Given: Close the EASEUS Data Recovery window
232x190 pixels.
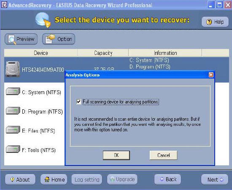Looking at the screenshot, I should [x=228, y=5].
